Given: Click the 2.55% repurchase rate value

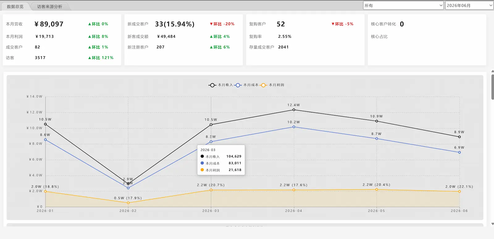Looking at the screenshot, I should coord(285,36).
